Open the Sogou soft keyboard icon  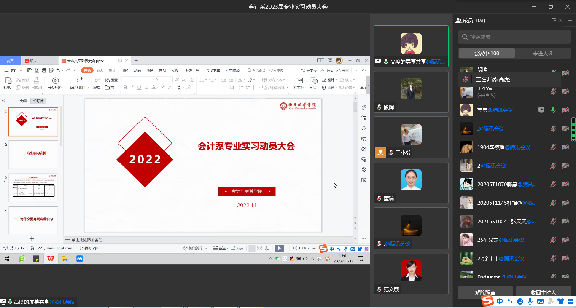[541, 301]
